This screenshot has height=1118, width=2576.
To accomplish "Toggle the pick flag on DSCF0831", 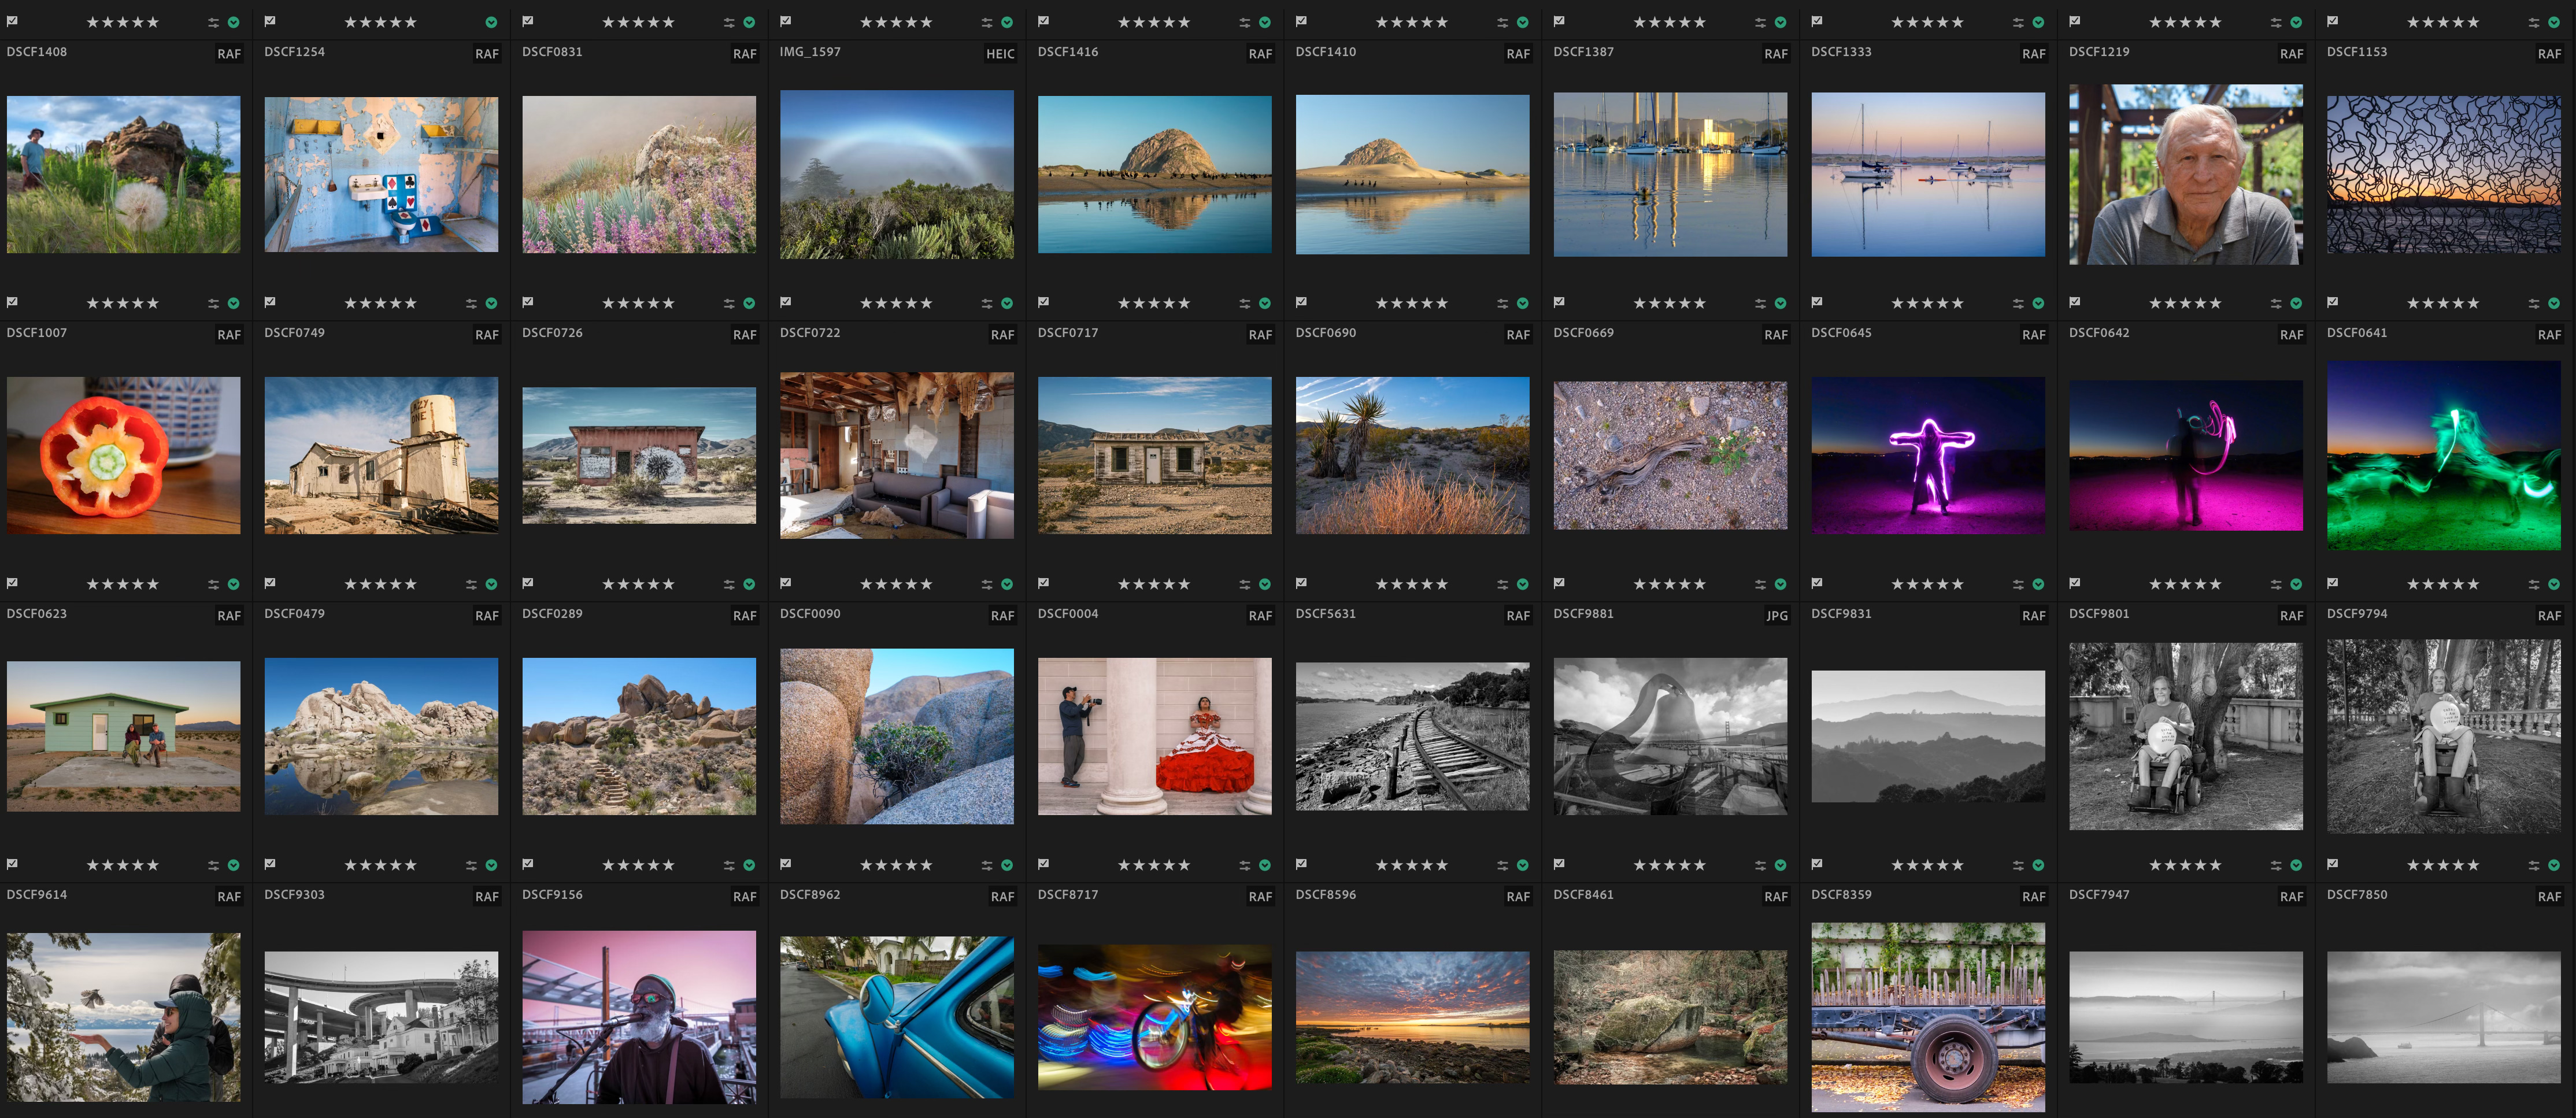I will pos(528,20).
